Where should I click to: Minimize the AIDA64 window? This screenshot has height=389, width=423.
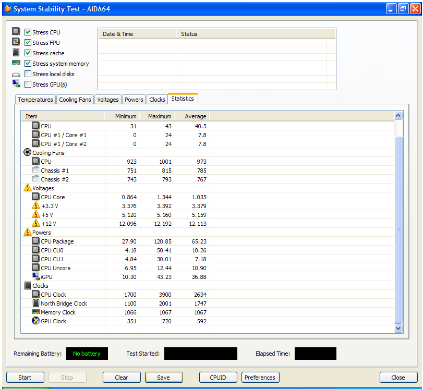(391, 9)
